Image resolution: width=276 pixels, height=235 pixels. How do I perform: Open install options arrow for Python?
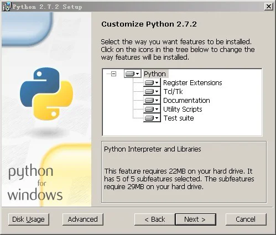click(138, 74)
